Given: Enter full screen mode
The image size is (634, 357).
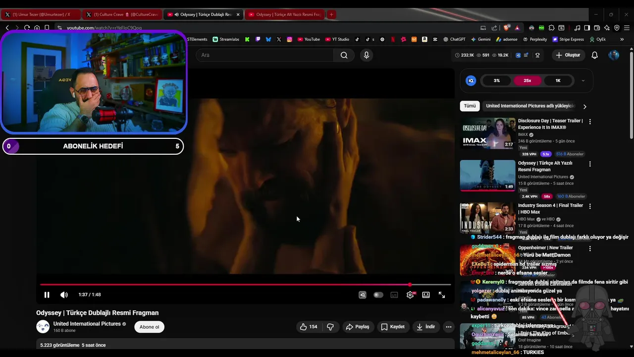Looking at the screenshot, I should click(x=442, y=295).
